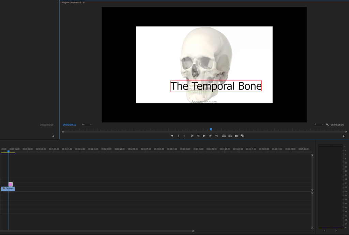Select 'The Temporal Bone' text box
349x235 pixels.
coord(216,86)
